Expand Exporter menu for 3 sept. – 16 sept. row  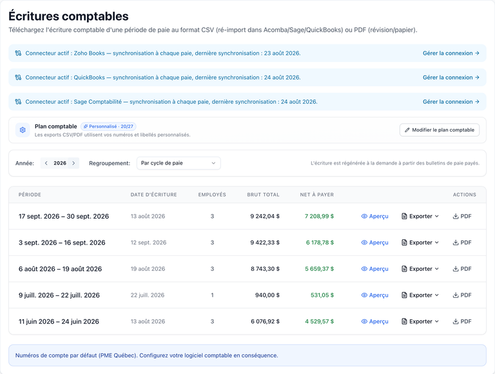tap(420, 242)
